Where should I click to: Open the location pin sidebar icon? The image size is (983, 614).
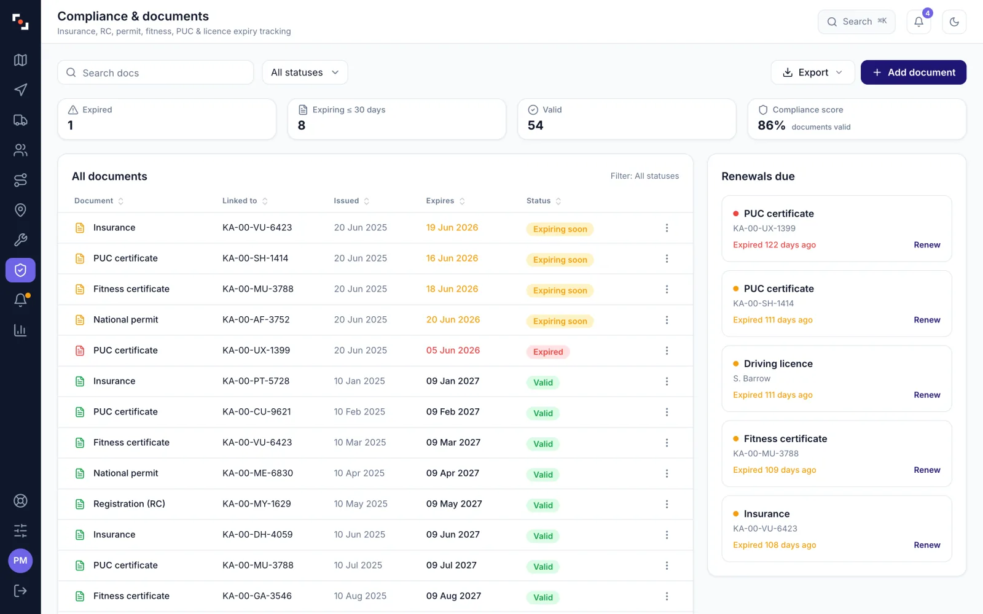20,210
